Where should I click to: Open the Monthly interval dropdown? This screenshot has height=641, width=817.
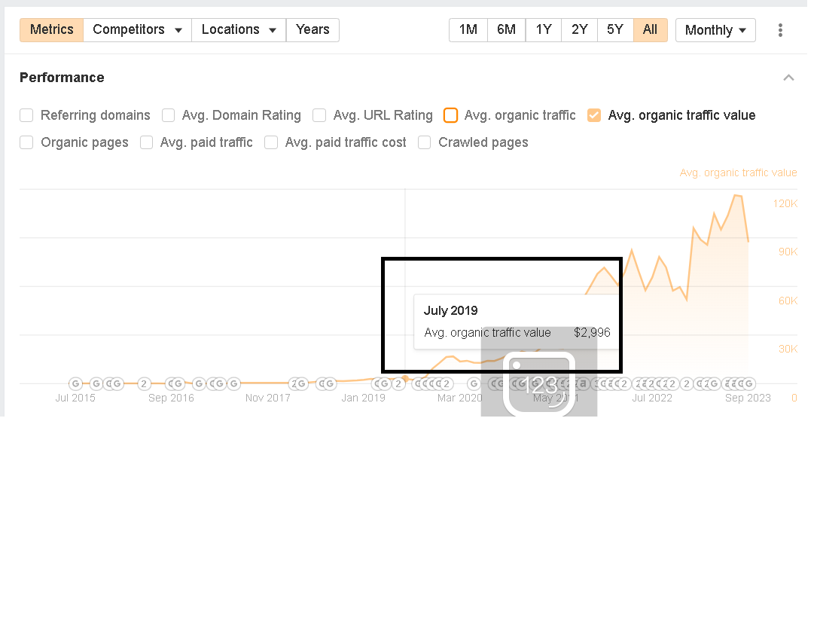(x=715, y=30)
